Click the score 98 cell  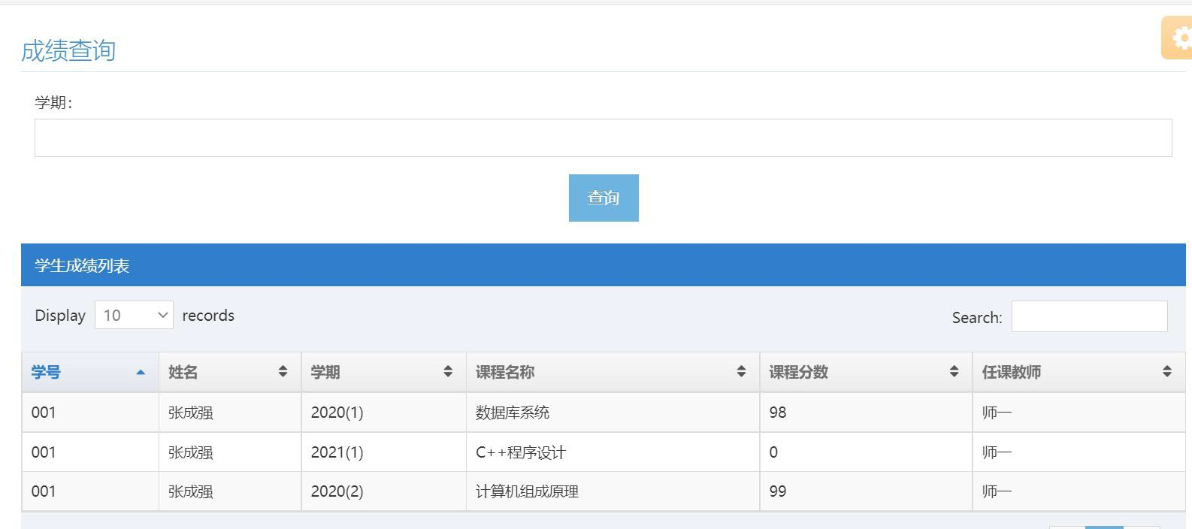tap(866, 412)
